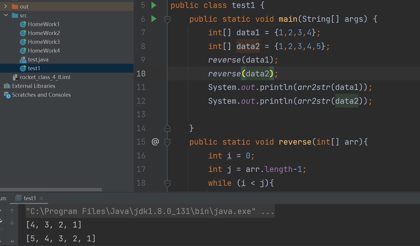
Task: Click the test.java file icon
Action: (23, 60)
